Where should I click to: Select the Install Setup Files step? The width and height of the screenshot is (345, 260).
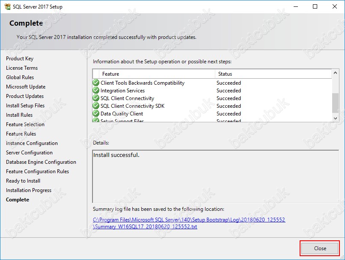[x=25, y=106]
